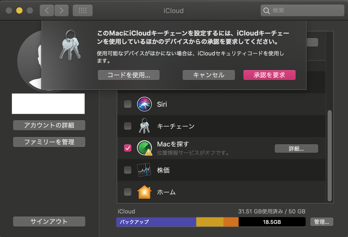Screen dimensions: 348x237
Task: Click the ホーム row label
Action: (166, 192)
